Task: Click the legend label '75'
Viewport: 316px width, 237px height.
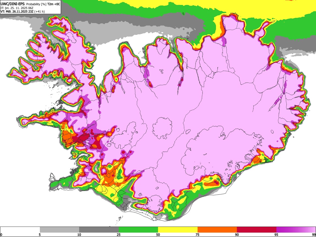Action: click(x=198, y=235)
